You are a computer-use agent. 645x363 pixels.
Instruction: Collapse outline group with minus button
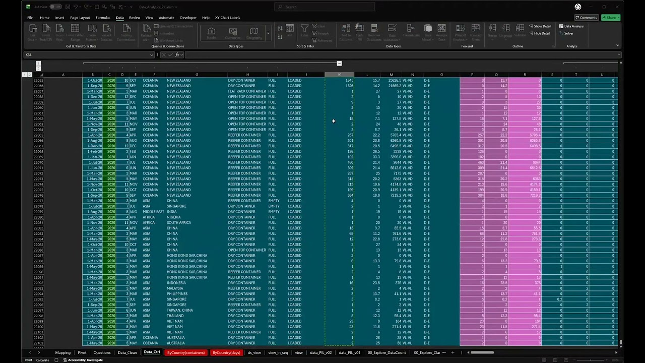pyautogui.click(x=339, y=64)
